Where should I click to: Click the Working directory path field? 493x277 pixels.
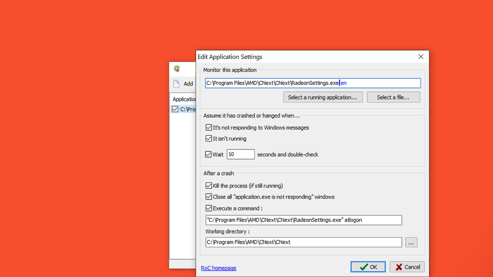pyautogui.click(x=304, y=242)
